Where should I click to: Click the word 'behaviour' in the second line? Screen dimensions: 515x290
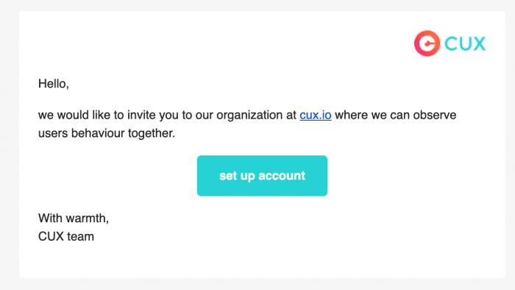tap(98, 133)
